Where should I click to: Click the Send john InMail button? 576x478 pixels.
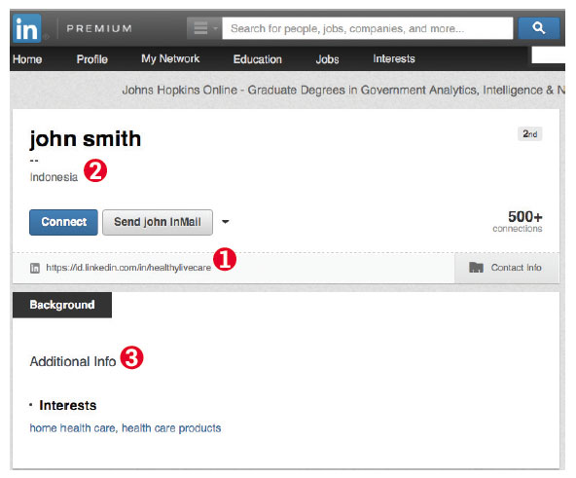pos(158,222)
